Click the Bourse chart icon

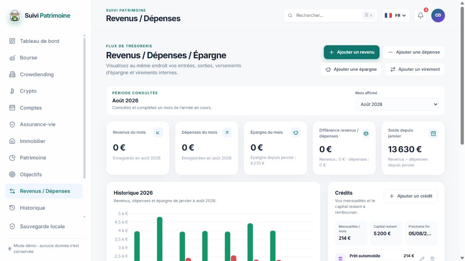[12, 58]
